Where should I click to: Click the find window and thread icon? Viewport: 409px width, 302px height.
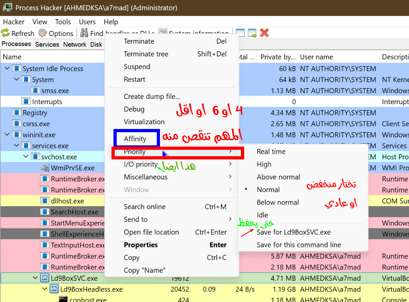pyautogui.click(x=252, y=33)
